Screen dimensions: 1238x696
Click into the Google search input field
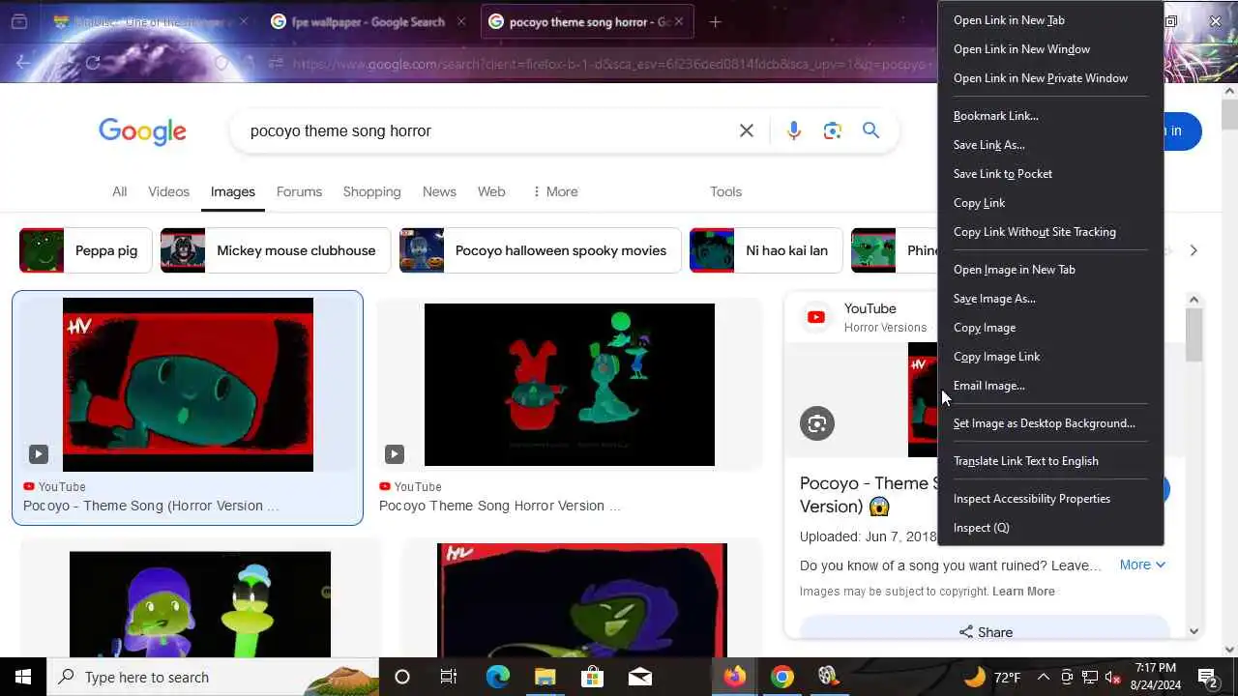484,130
